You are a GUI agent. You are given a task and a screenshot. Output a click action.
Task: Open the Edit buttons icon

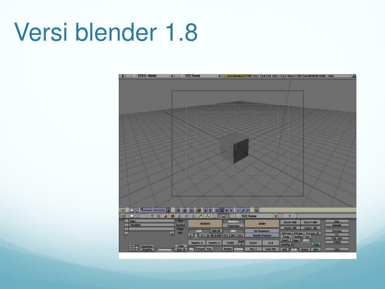pyautogui.click(x=193, y=216)
